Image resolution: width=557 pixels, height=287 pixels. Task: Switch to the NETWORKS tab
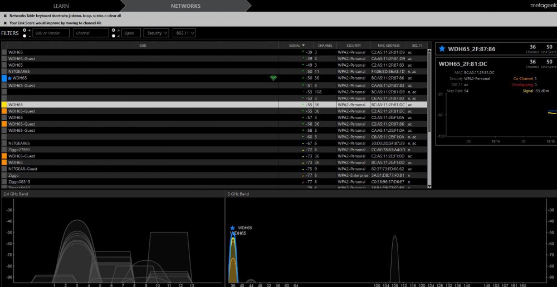point(185,6)
